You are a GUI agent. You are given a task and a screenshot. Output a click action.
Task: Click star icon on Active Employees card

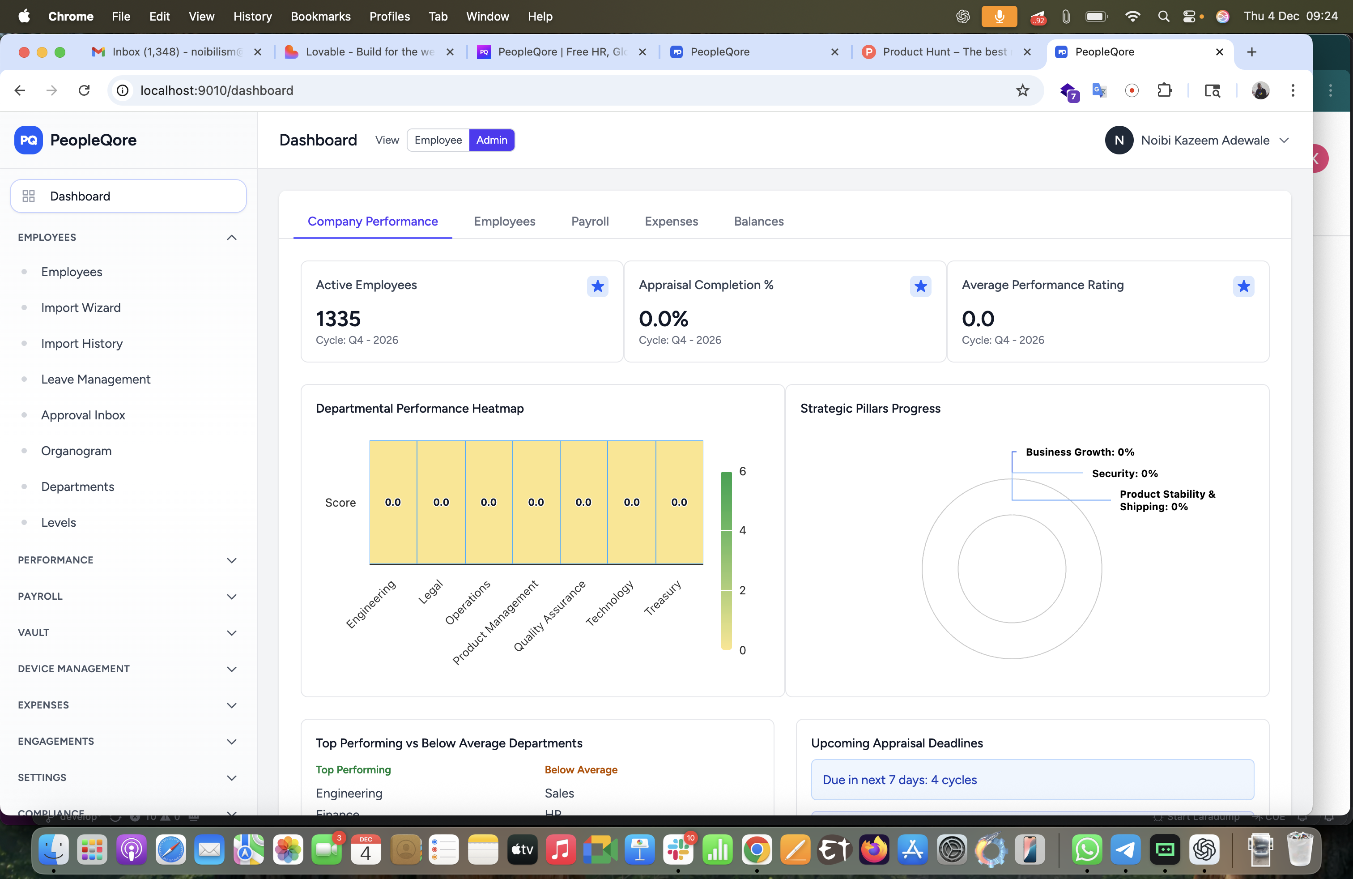coord(597,286)
